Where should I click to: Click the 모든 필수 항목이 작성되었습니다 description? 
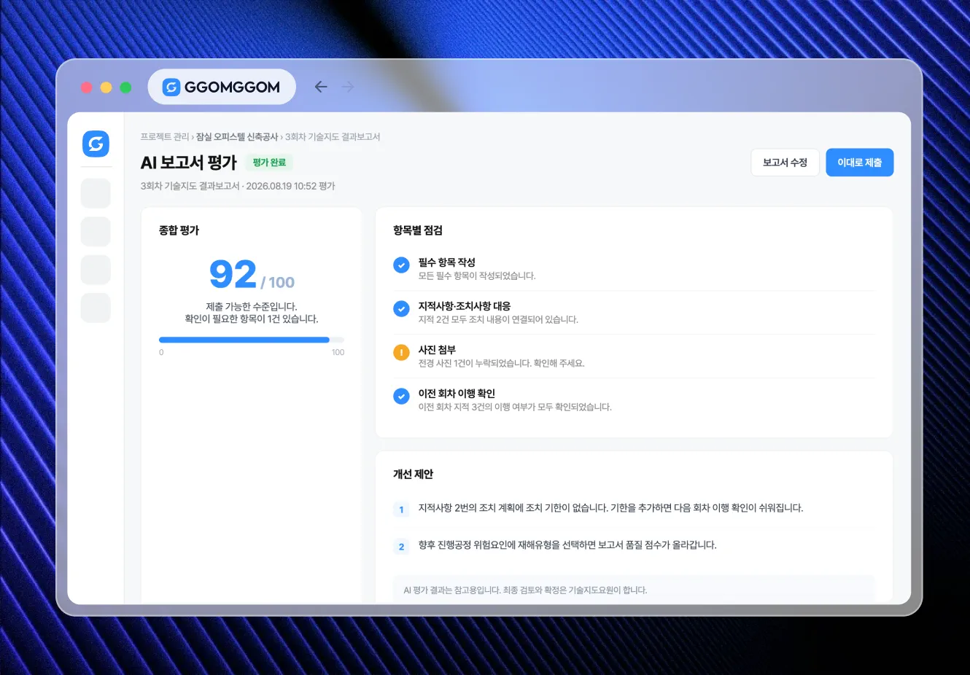(x=477, y=276)
